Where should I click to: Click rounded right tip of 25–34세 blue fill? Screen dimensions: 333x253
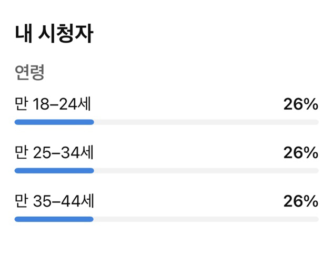[x=92, y=171]
